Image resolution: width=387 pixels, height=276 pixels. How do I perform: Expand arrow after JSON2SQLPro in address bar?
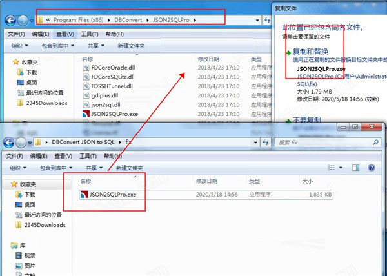click(x=195, y=20)
